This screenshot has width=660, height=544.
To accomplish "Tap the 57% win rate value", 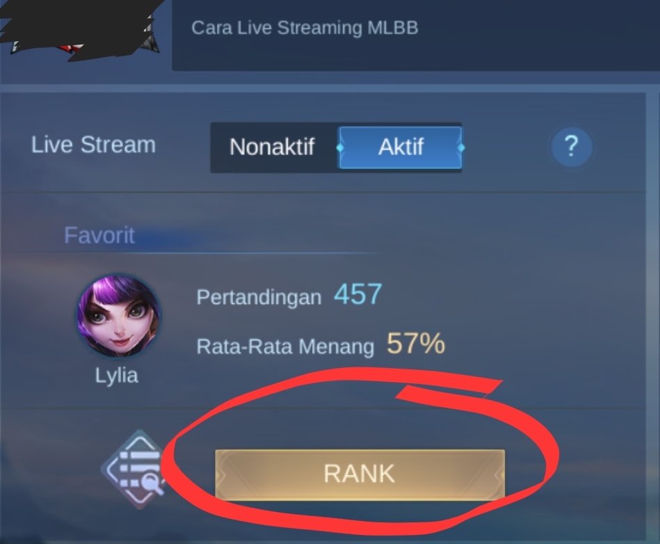I will [x=416, y=343].
